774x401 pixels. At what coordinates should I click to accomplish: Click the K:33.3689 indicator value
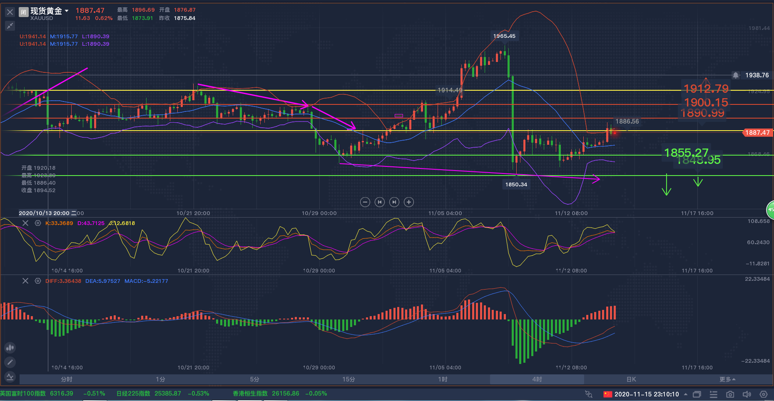click(x=59, y=223)
